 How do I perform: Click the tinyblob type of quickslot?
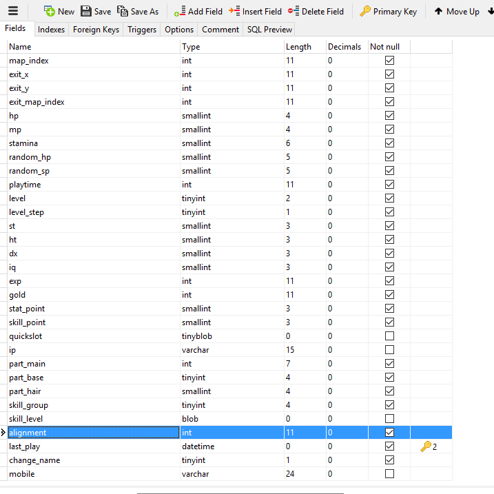tap(197, 336)
